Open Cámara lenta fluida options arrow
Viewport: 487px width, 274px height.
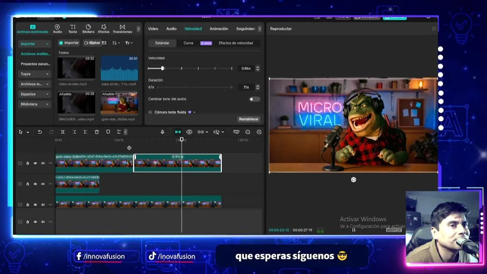[x=194, y=112]
